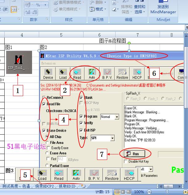Tick the Disable Hot Key checkbox
The width and height of the screenshot is (188, 195).
(126, 161)
